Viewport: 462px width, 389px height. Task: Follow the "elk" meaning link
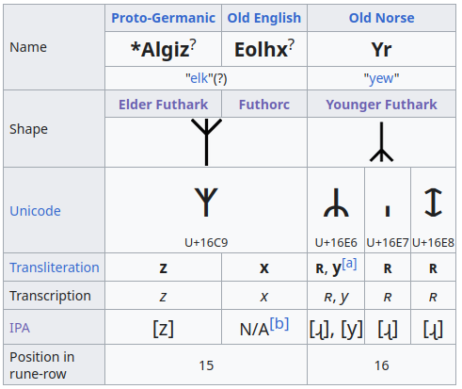click(x=199, y=78)
